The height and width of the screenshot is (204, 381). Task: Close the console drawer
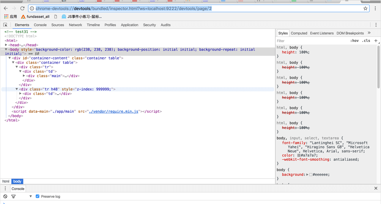[376, 189]
